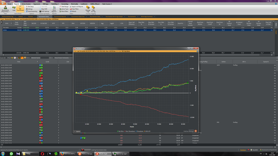
Task: Open the Date Range dropdown
Action: coord(64,7)
